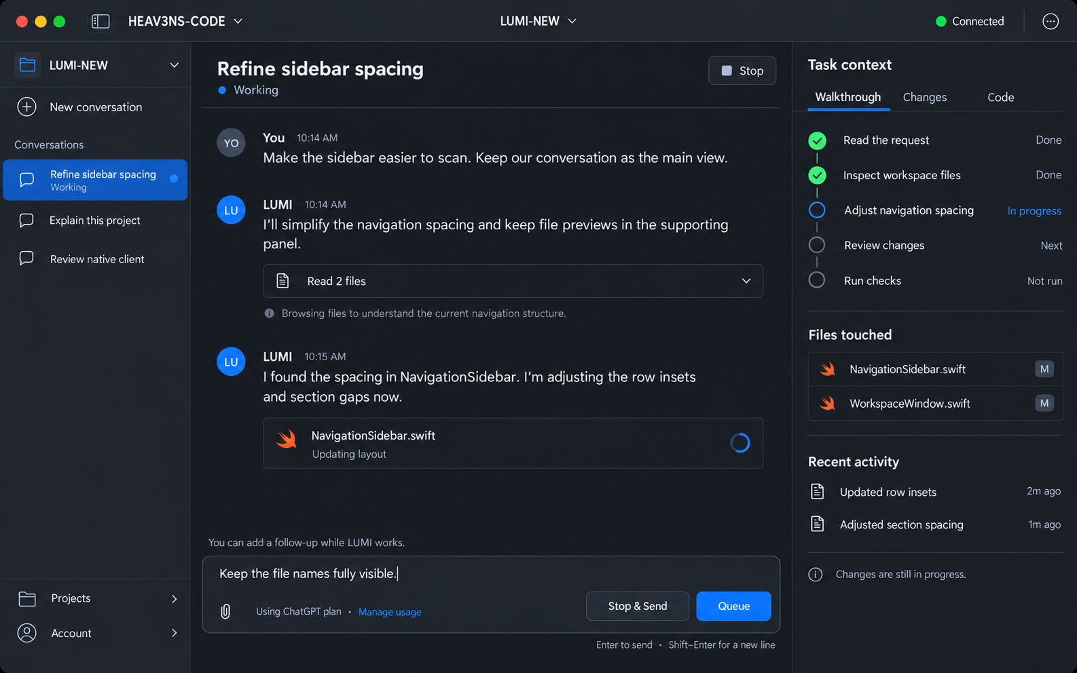Viewport: 1077px width, 673px height.
Task: Click the LUMI-NEW folder icon in sidebar
Action: coord(27,65)
